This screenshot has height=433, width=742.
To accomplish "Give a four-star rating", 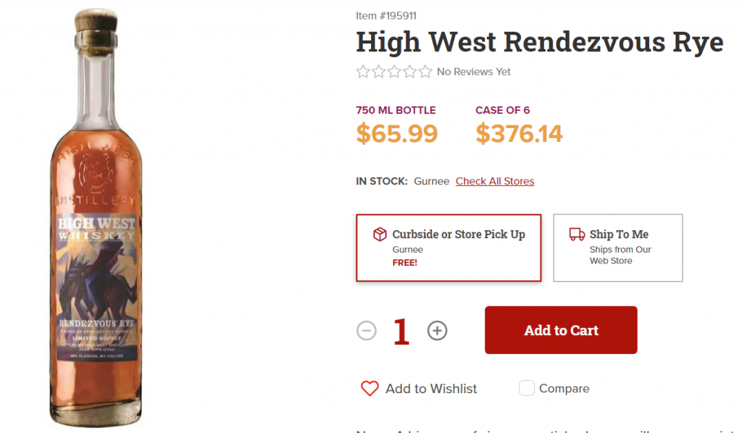I will 409,72.
